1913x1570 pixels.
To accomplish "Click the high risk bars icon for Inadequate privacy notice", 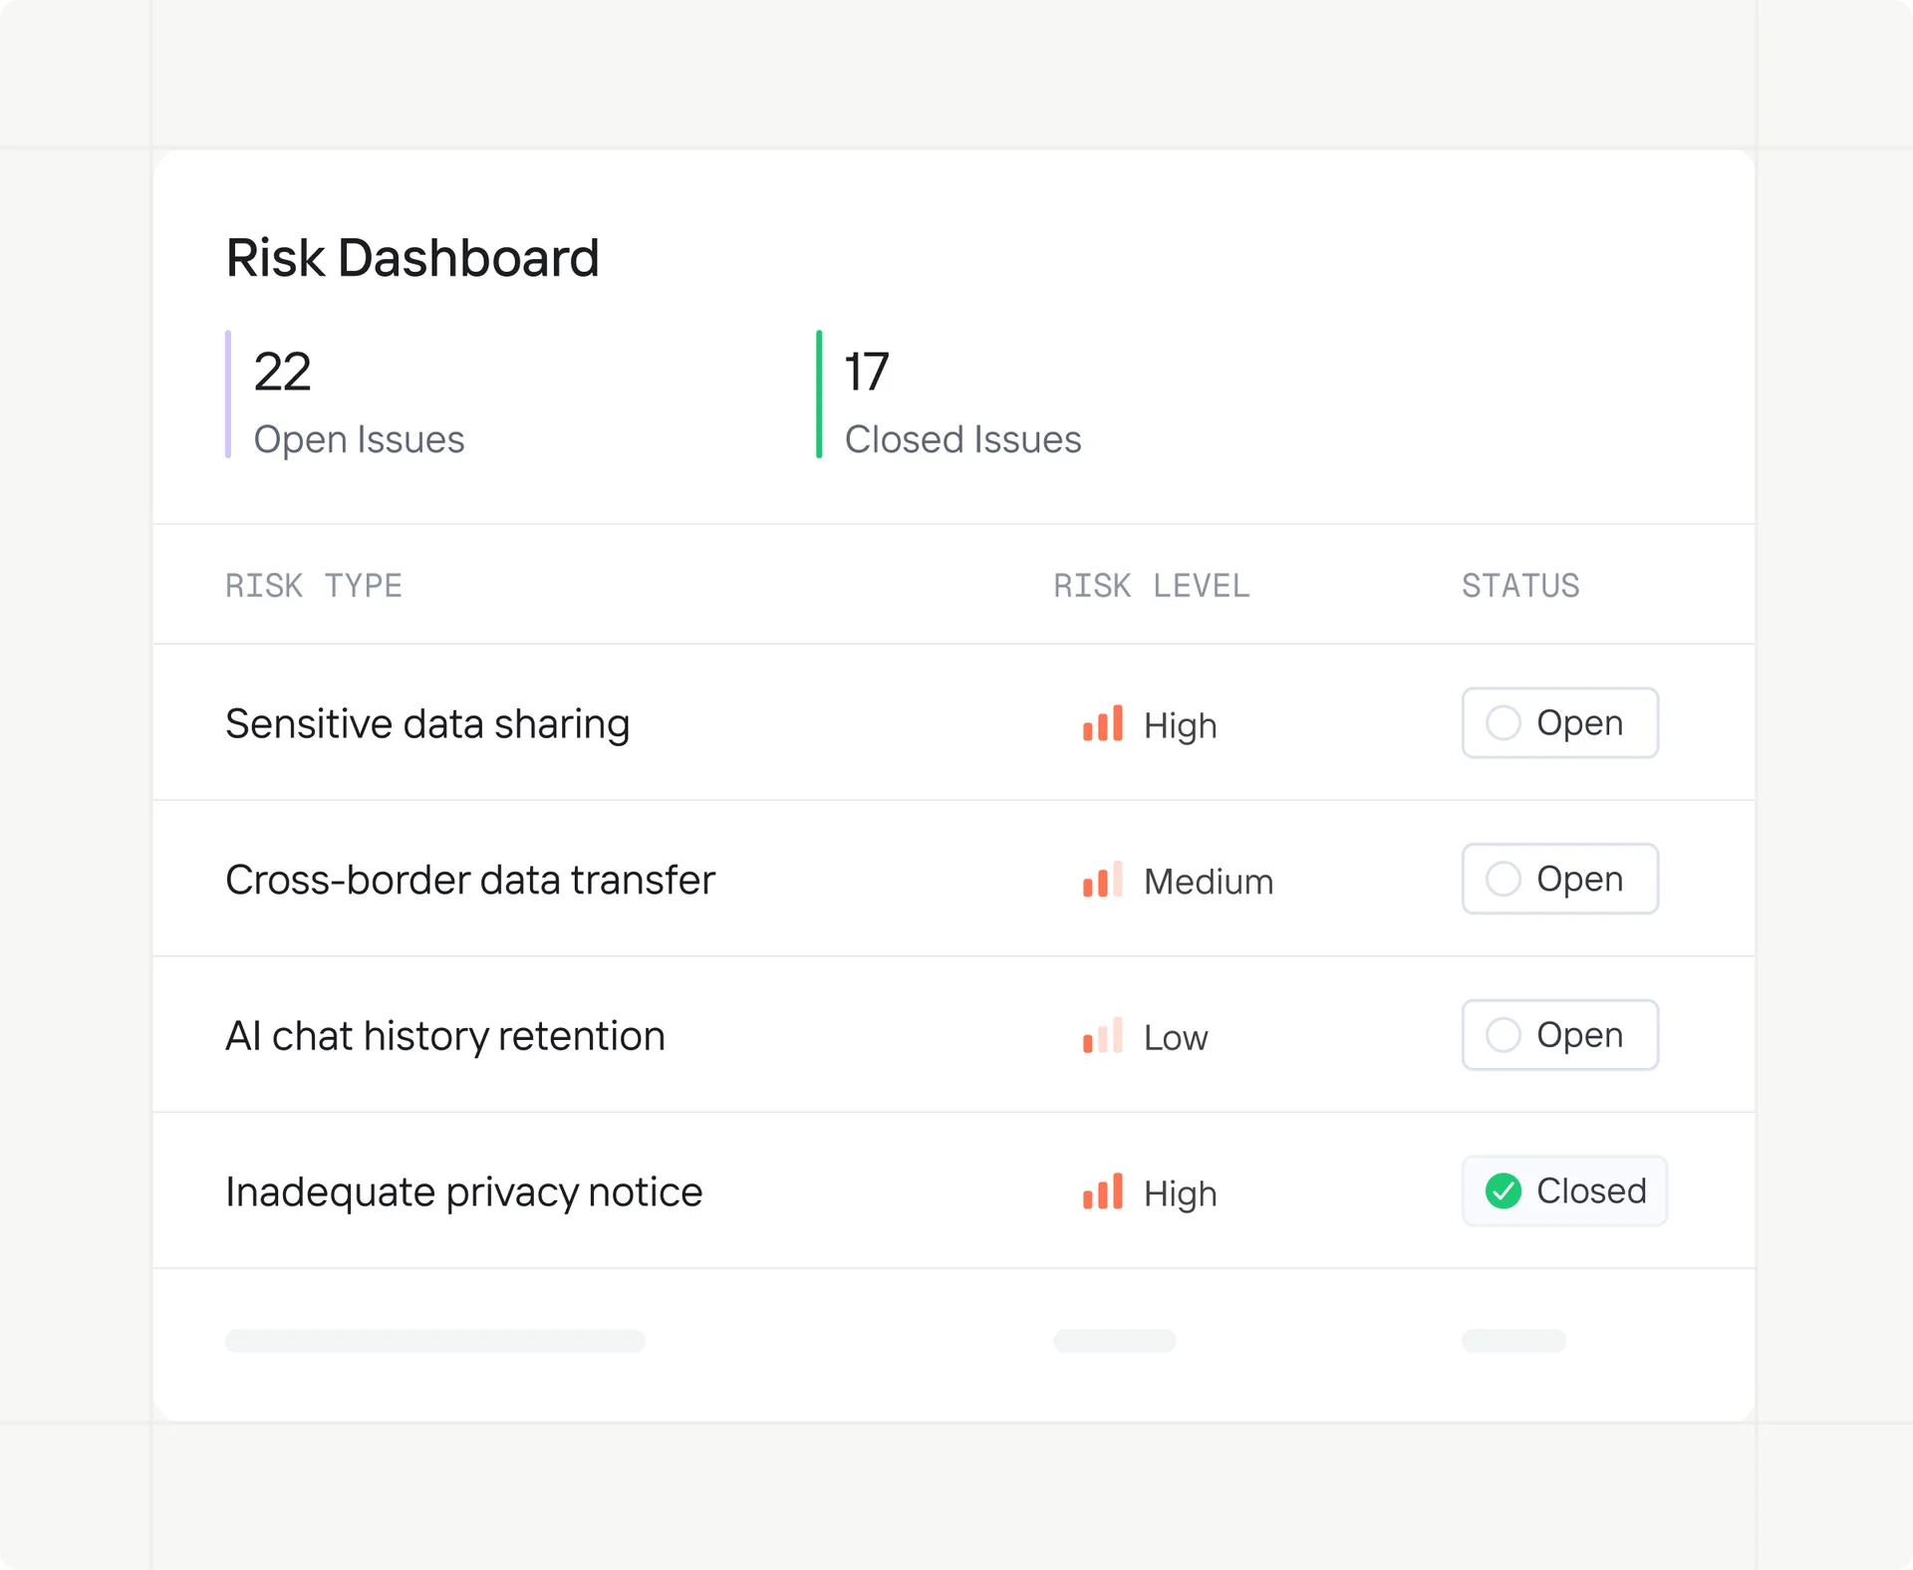I will [x=1103, y=1191].
